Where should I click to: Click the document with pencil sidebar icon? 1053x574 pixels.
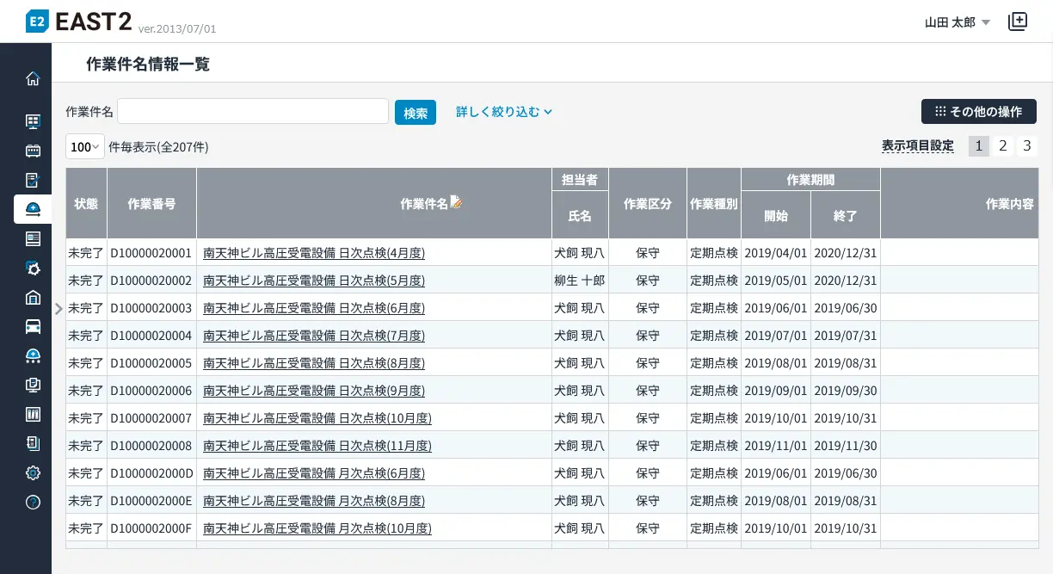coord(33,180)
